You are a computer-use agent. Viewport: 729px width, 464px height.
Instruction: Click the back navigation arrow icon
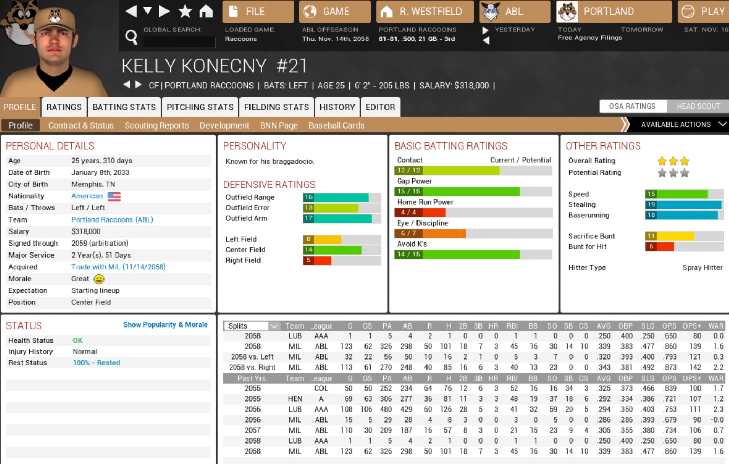pos(131,11)
